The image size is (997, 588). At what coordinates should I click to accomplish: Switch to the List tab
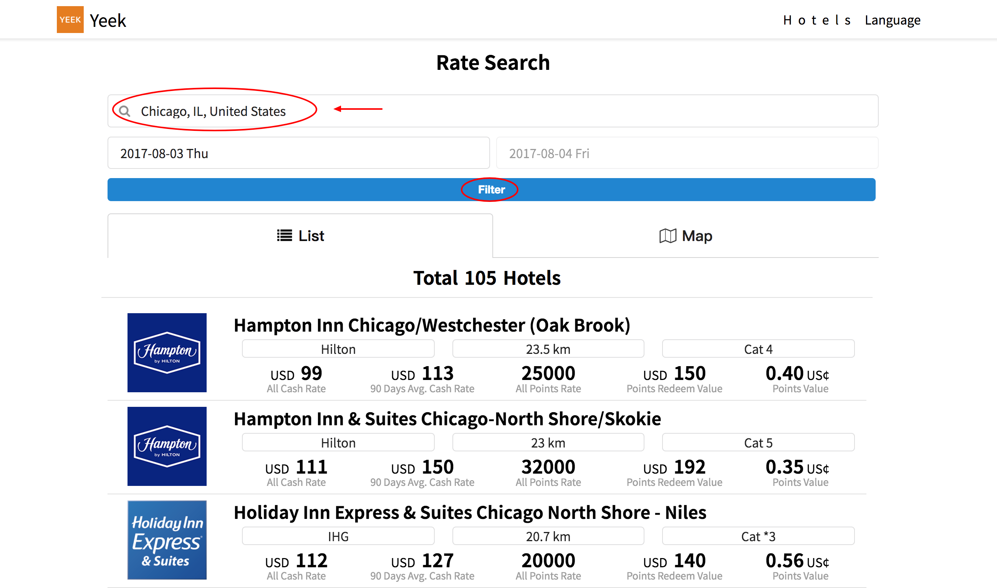click(300, 236)
